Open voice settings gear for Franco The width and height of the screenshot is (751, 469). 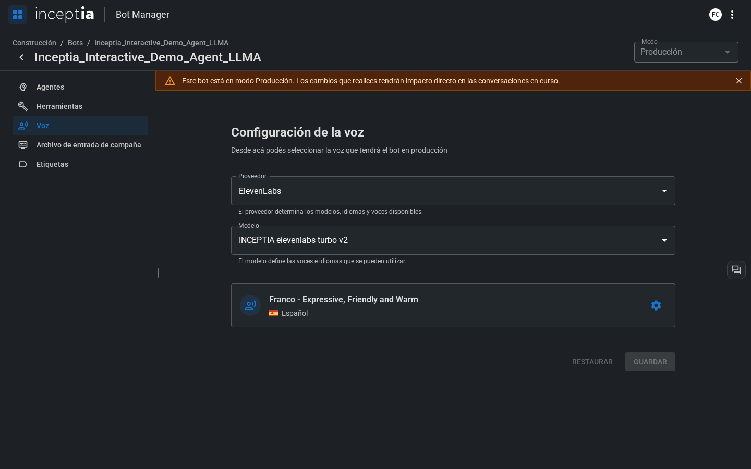(x=656, y=305)
